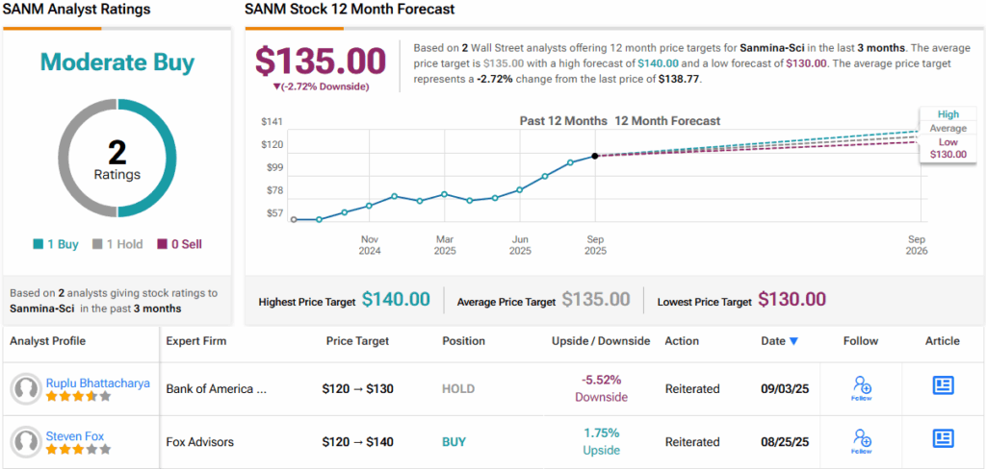Open article for Bank of America rating
Image resolution: width=986 pixels, height=469 pixels.
[943, 386]
